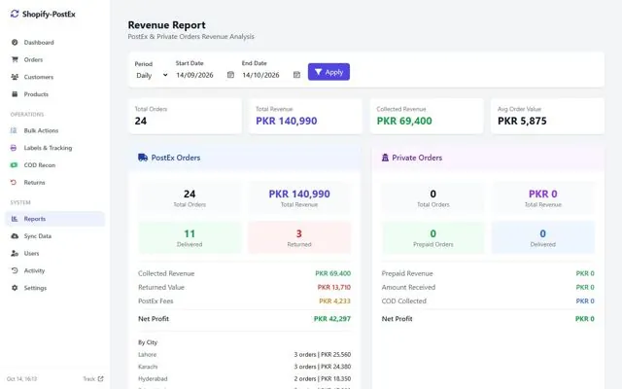Go to Returns page
622x389 pixels.
click(x=54, y=182)
